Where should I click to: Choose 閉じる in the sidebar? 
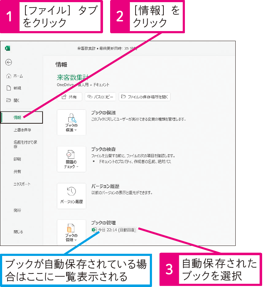[x=18, y=232]
